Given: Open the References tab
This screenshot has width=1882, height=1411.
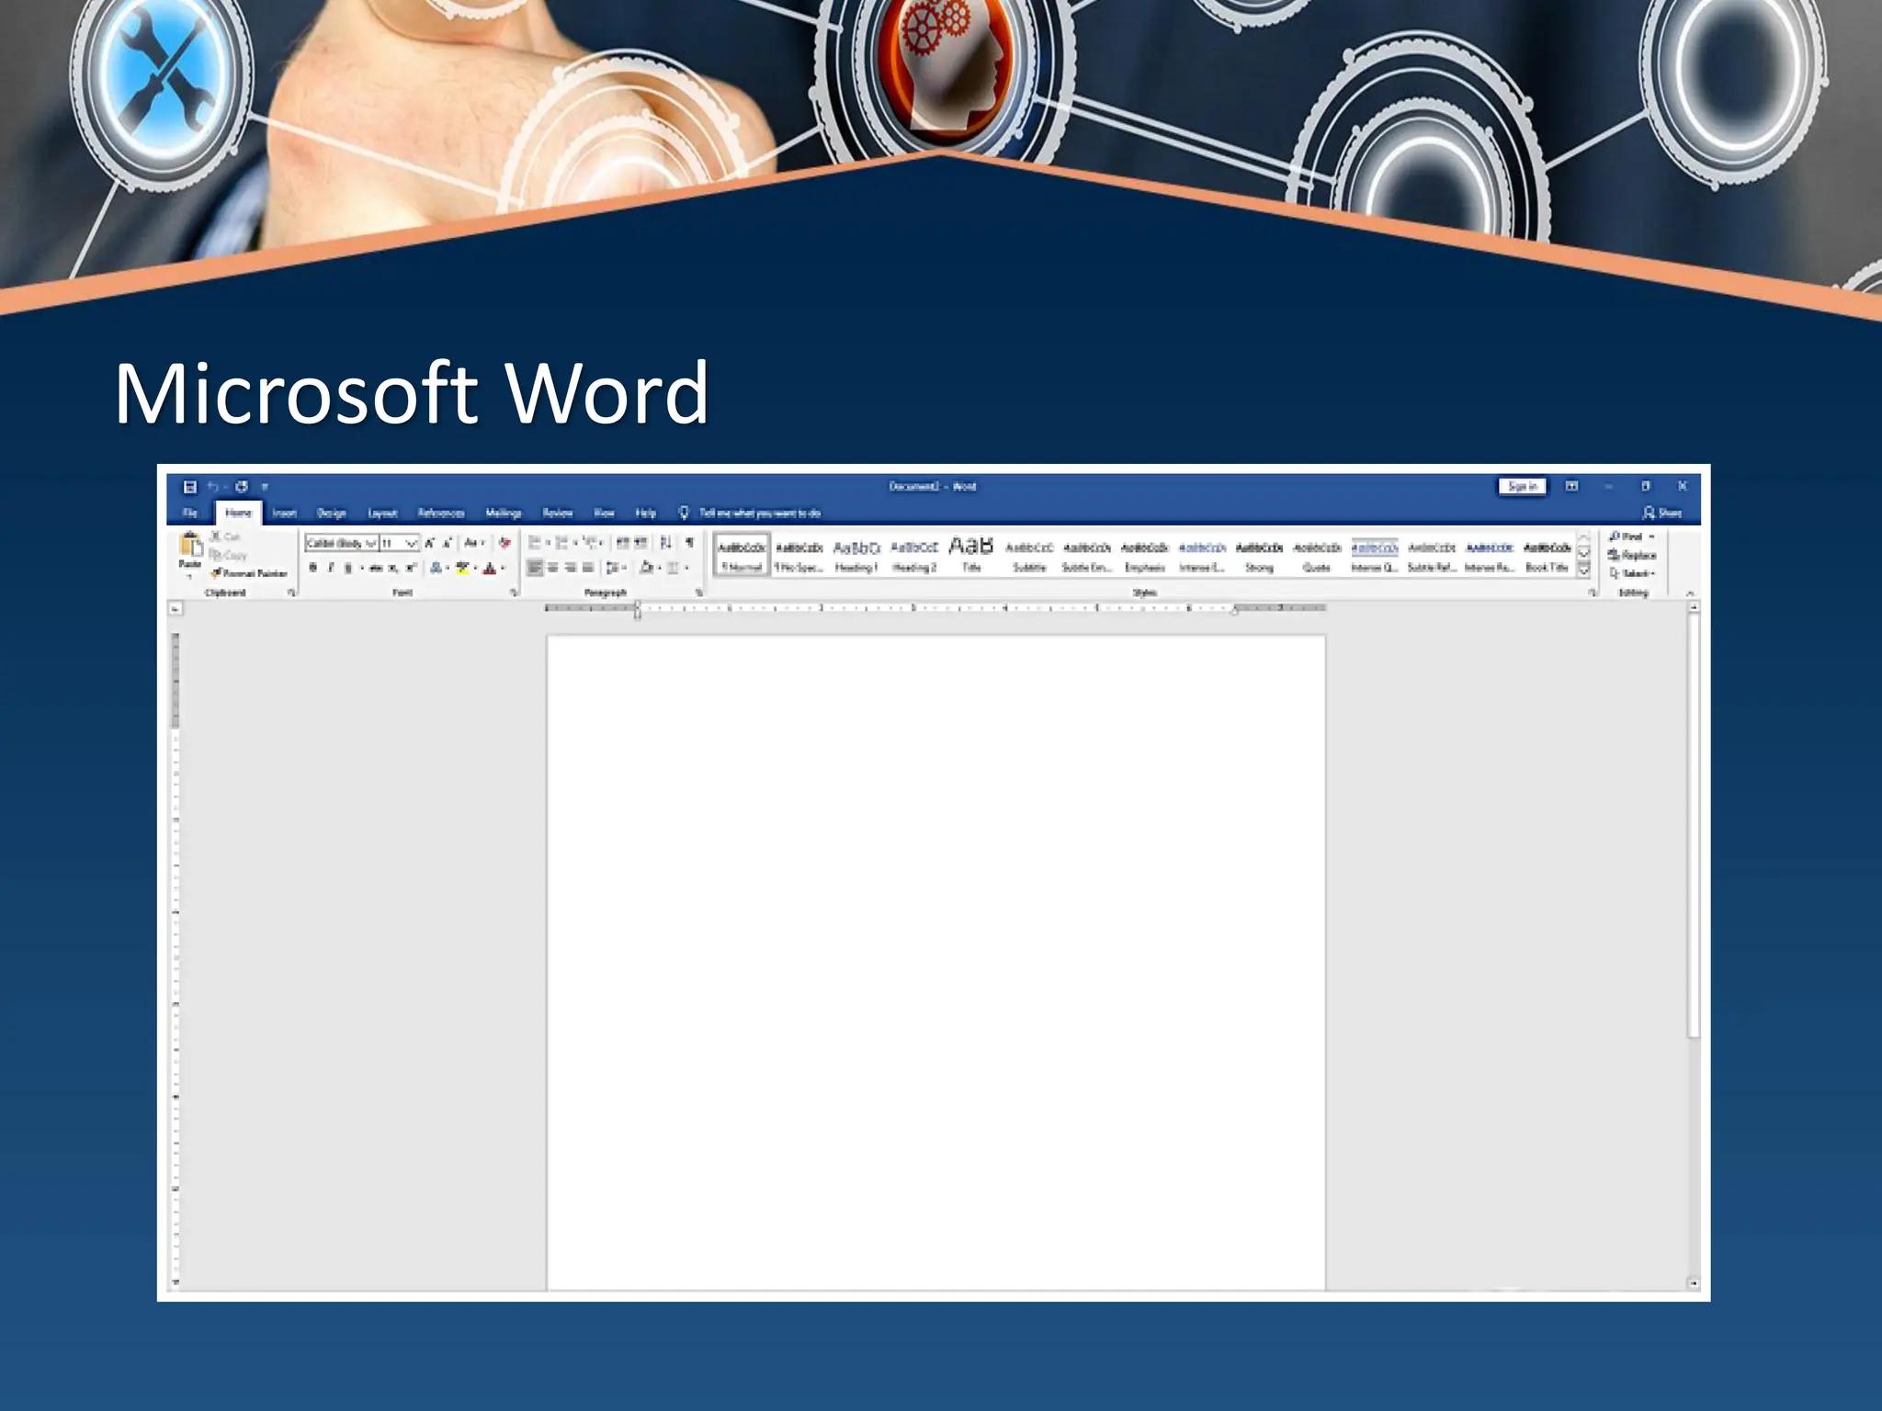Looking at the screenshot, I should pyautogui.click(x=441, y=513).
